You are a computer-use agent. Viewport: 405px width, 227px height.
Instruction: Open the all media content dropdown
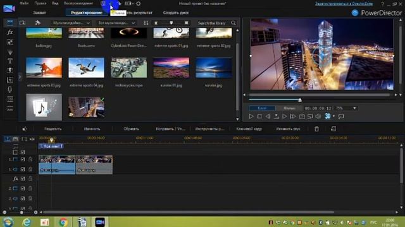coord(116,23)
